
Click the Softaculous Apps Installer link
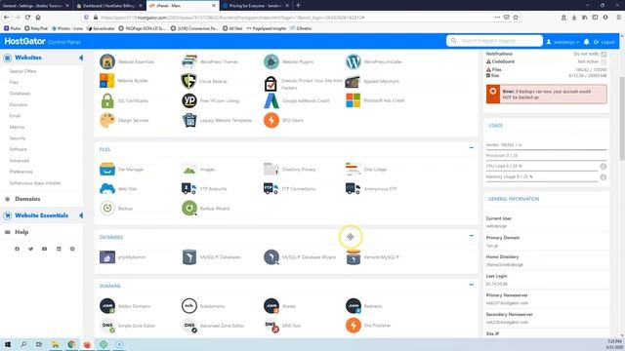tap(35, 183)
